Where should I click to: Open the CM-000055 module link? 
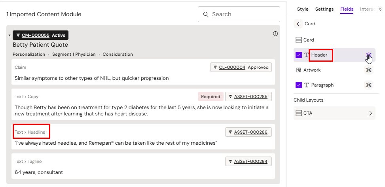[35, 35]
